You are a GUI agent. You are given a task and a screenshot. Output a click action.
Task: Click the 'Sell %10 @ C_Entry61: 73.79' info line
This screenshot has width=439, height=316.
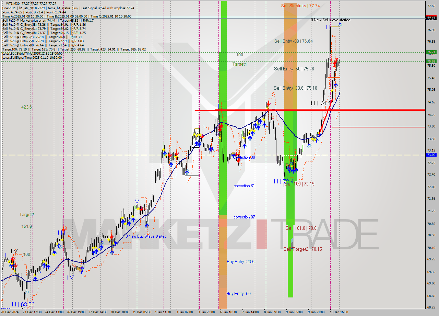(44, 29)
